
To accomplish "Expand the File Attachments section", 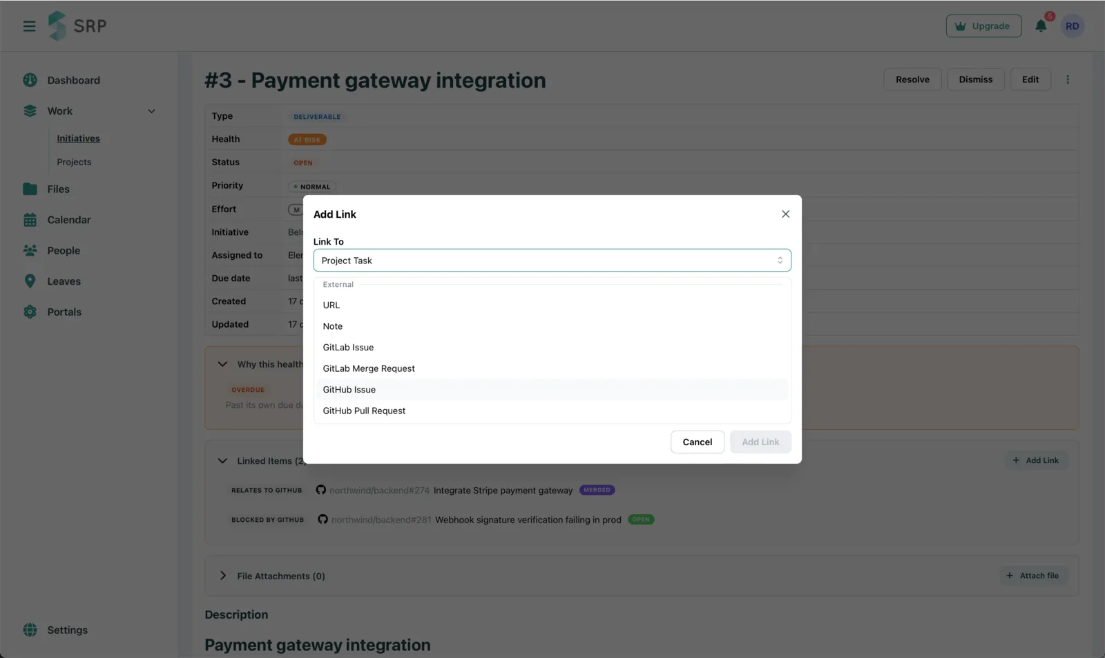I will pyautogui.click(x=222, y=576).
